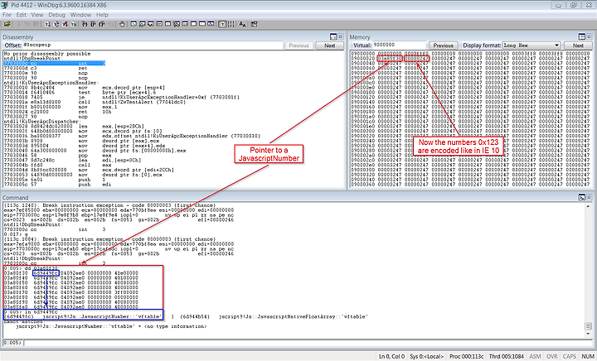Viewport: 597px width, 361px height.
Task: Toggle Source mode on toolbar button
Action: click(222, 24)
